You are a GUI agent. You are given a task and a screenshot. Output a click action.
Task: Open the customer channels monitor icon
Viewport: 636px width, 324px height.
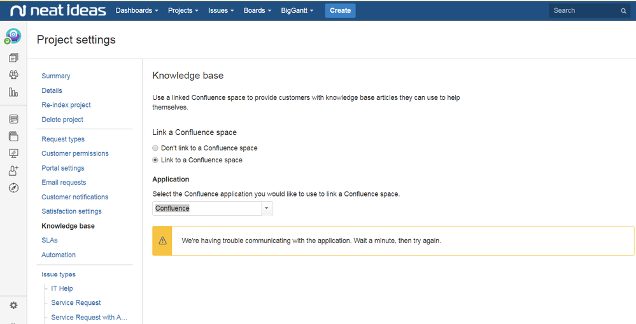tap(13, 153)
